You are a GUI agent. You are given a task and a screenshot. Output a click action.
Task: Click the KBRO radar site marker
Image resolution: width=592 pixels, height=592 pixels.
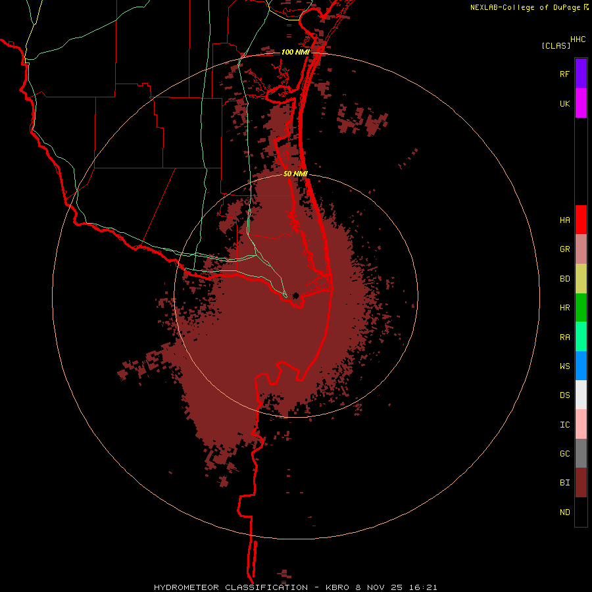296,295
